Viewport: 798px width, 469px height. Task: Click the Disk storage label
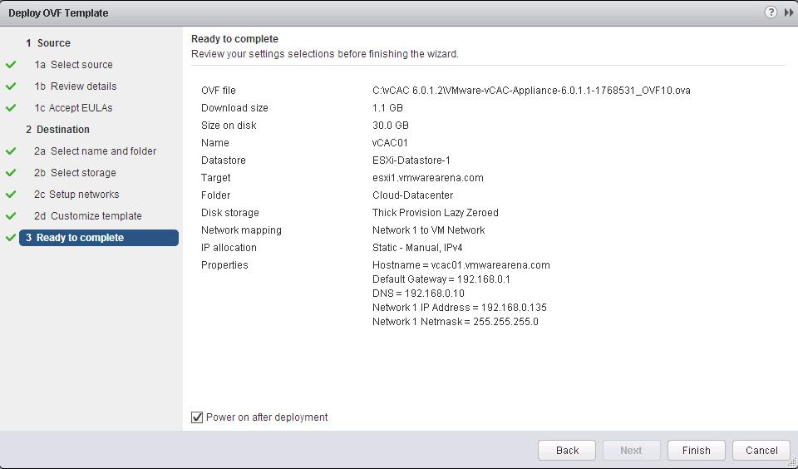pos(230,213)
